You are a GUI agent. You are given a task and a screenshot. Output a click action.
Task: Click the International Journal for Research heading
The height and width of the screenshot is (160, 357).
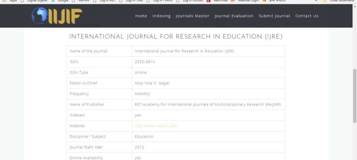(176, 37)
